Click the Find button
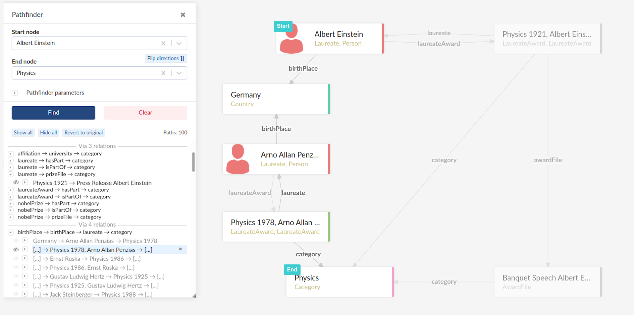The width and height of the screenshot is (634, 315). coord(53,113)
